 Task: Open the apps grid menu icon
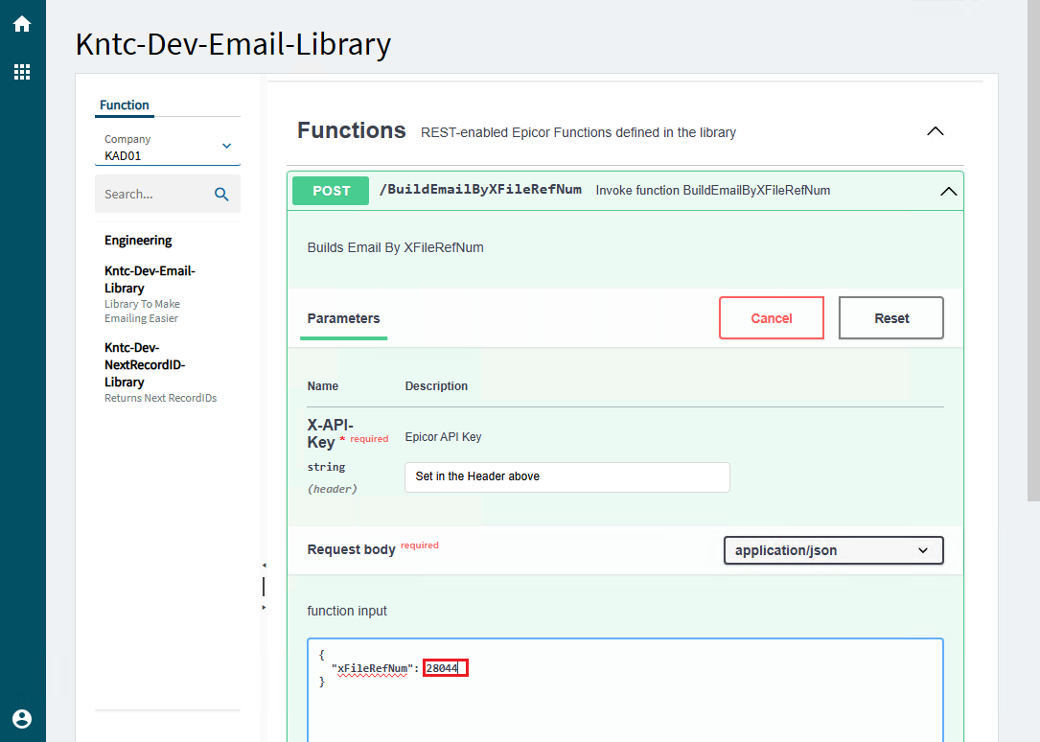(x=22, y=72)
